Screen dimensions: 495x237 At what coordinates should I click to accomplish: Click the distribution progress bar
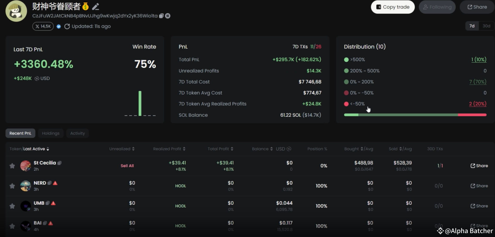(x=415, y=115)
